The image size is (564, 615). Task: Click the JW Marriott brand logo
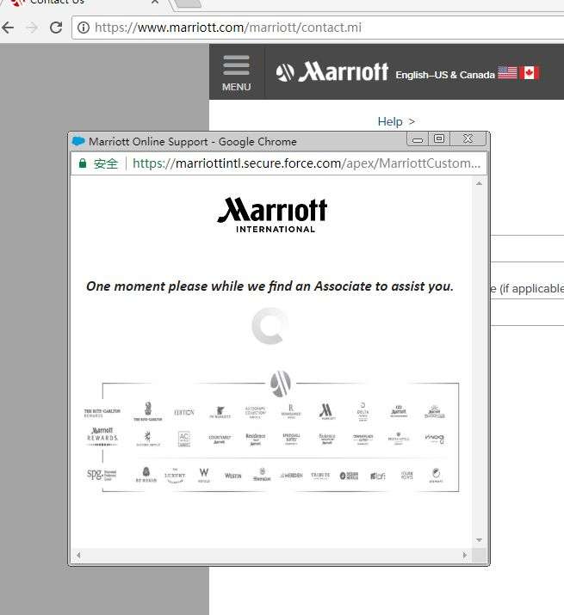(x=220, y=412)
